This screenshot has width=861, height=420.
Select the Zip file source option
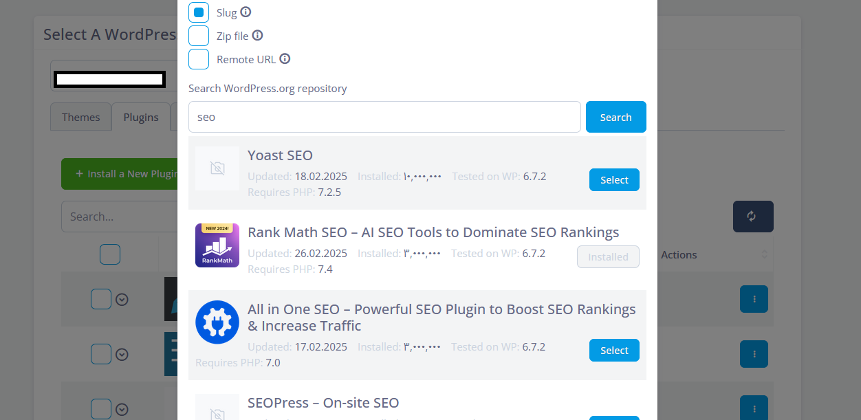199,36
